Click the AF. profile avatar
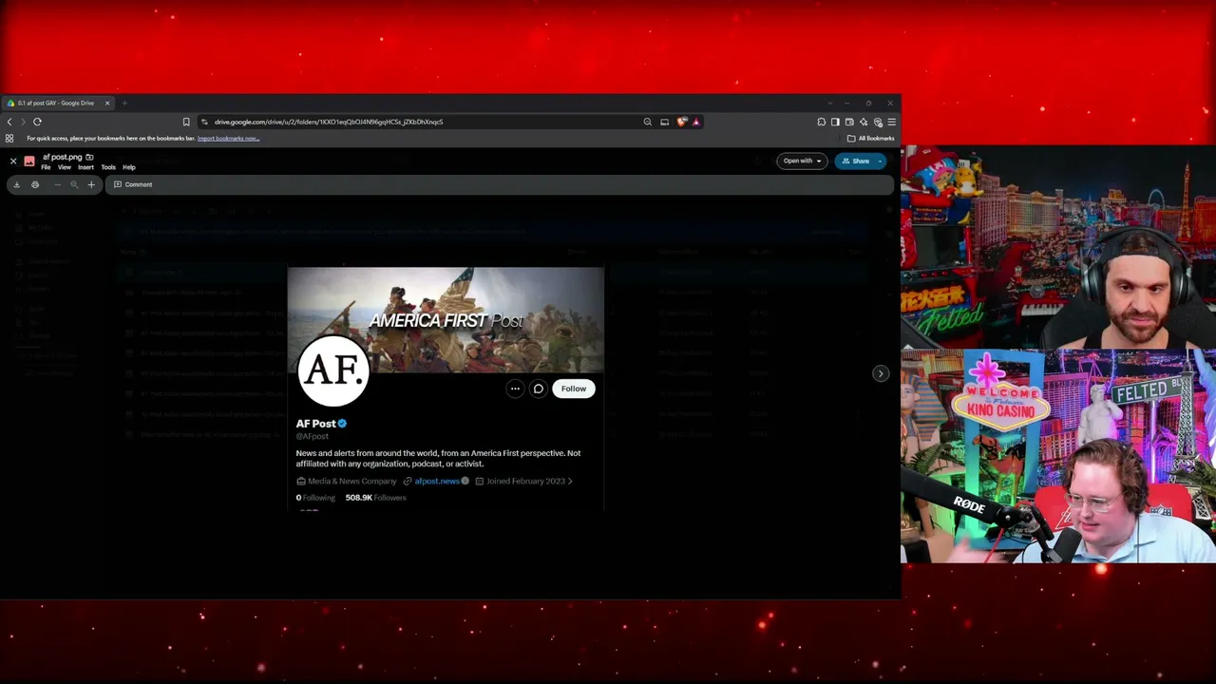Screen dimensions: 1216x684 (x=333, y=370)
